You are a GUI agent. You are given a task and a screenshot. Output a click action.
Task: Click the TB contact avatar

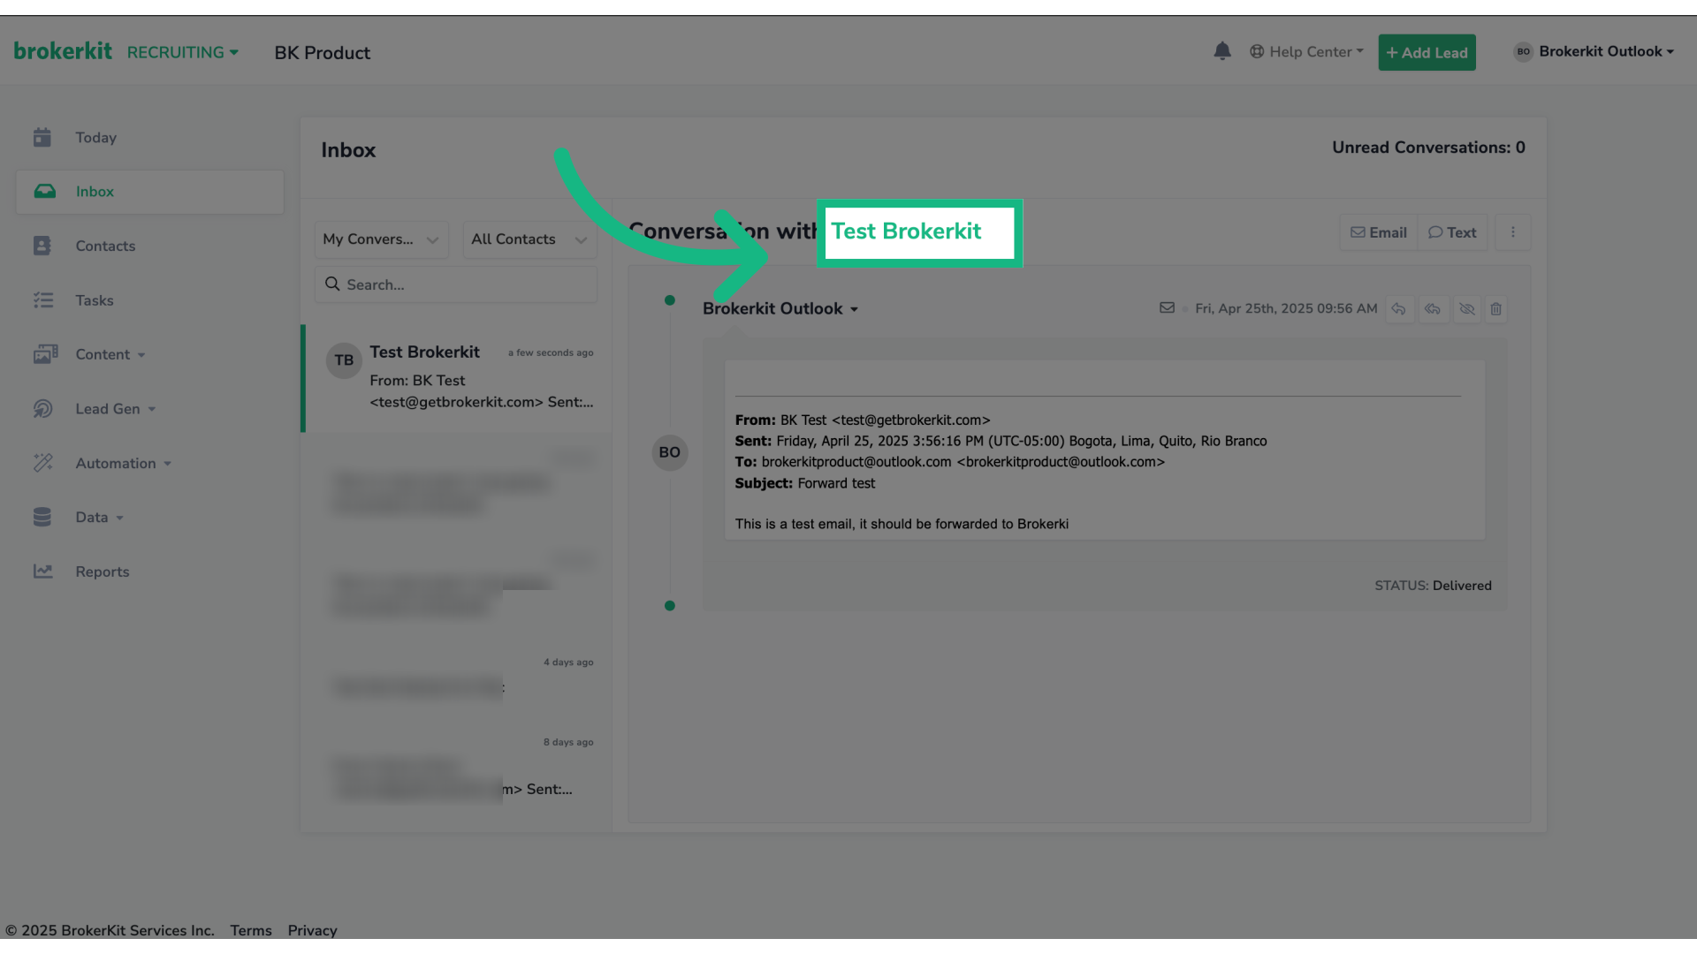pyautogui.click(x=344, y=360)
